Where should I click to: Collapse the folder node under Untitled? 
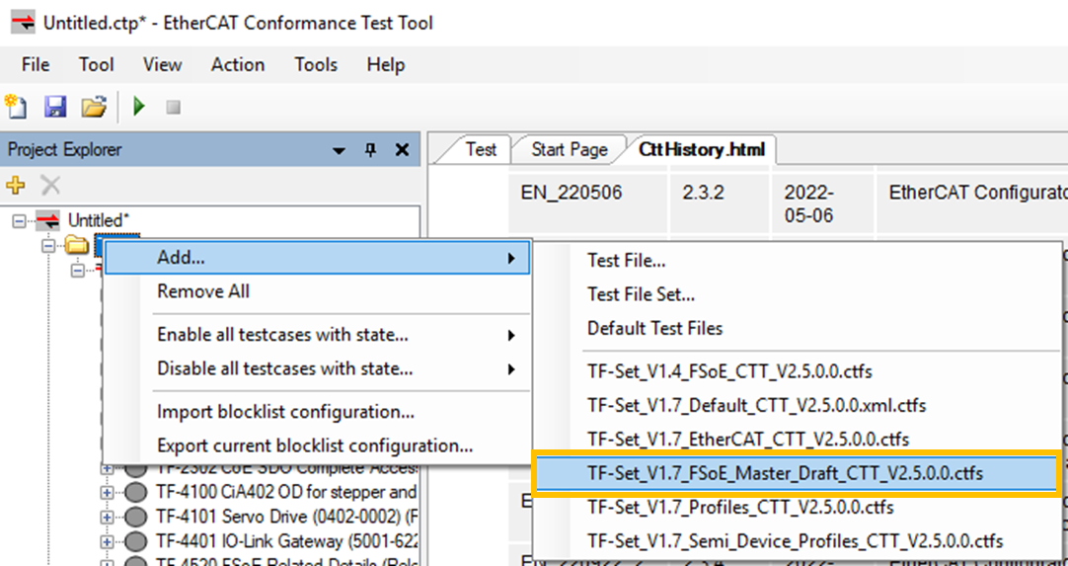click(x=48, y=245)
